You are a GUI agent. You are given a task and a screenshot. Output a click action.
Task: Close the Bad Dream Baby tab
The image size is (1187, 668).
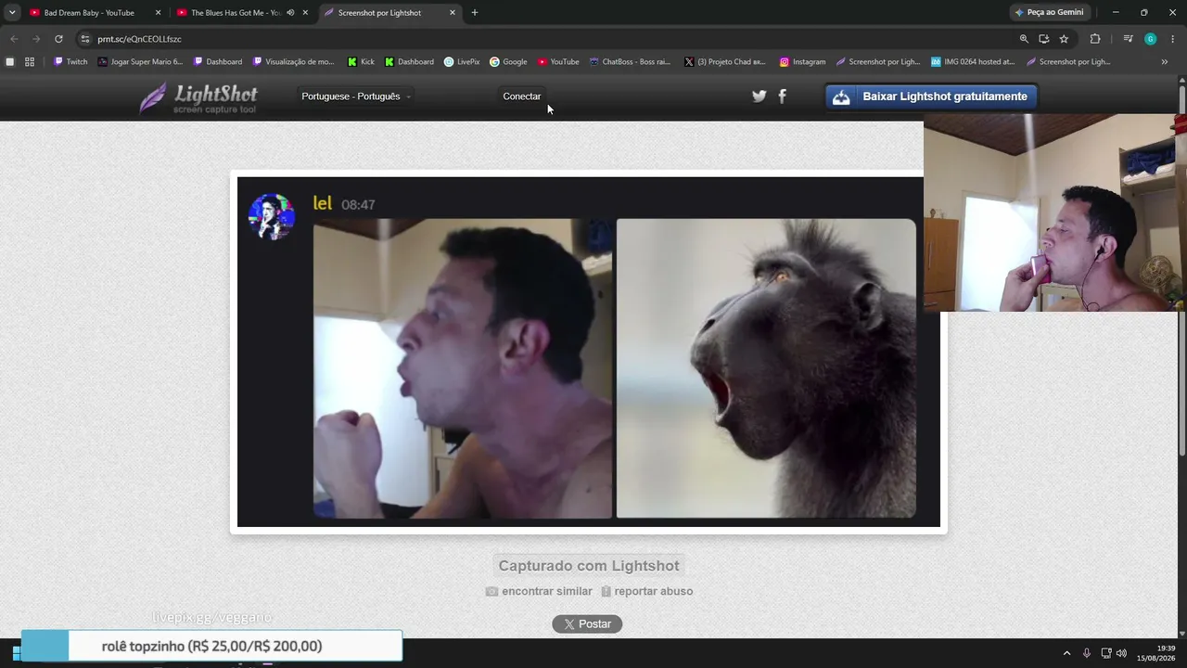(x=158, y=13)
